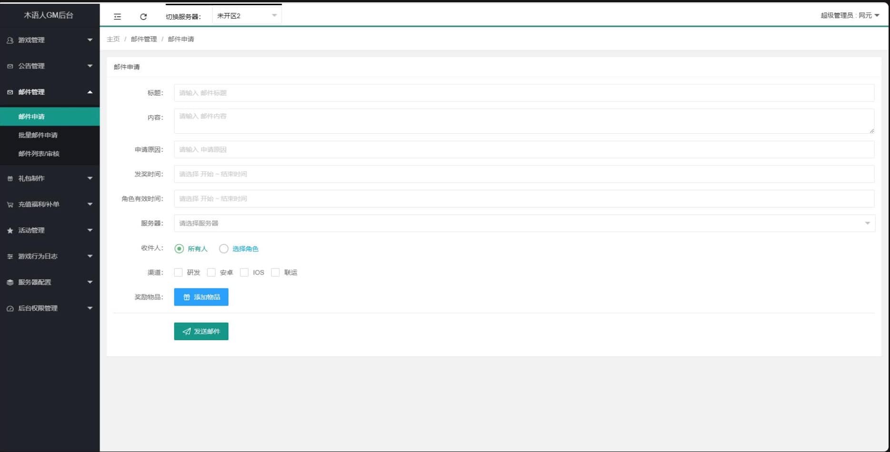Click the 公告管理 sidebar icon
This screenshot has height=452, width=890.
(x=10, y=66)
